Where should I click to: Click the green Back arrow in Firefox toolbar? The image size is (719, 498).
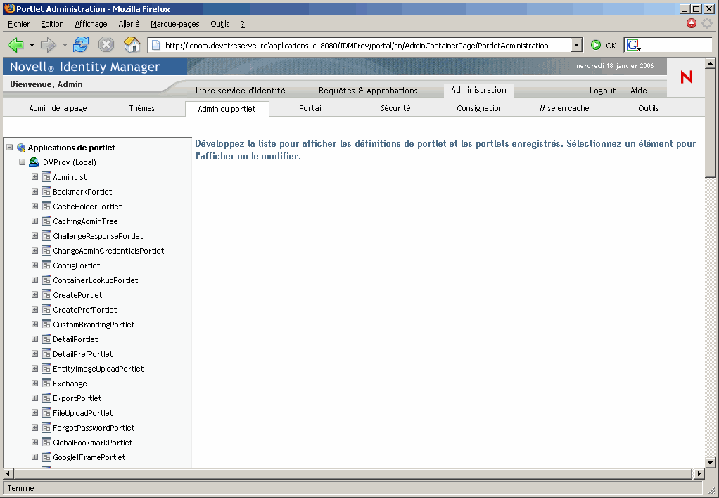pyautogui.click(x=15, y=45)
